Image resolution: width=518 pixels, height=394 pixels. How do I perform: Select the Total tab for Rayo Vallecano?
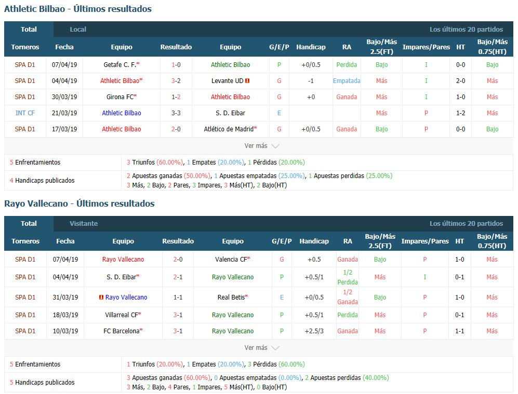click(x=29, y=224)
